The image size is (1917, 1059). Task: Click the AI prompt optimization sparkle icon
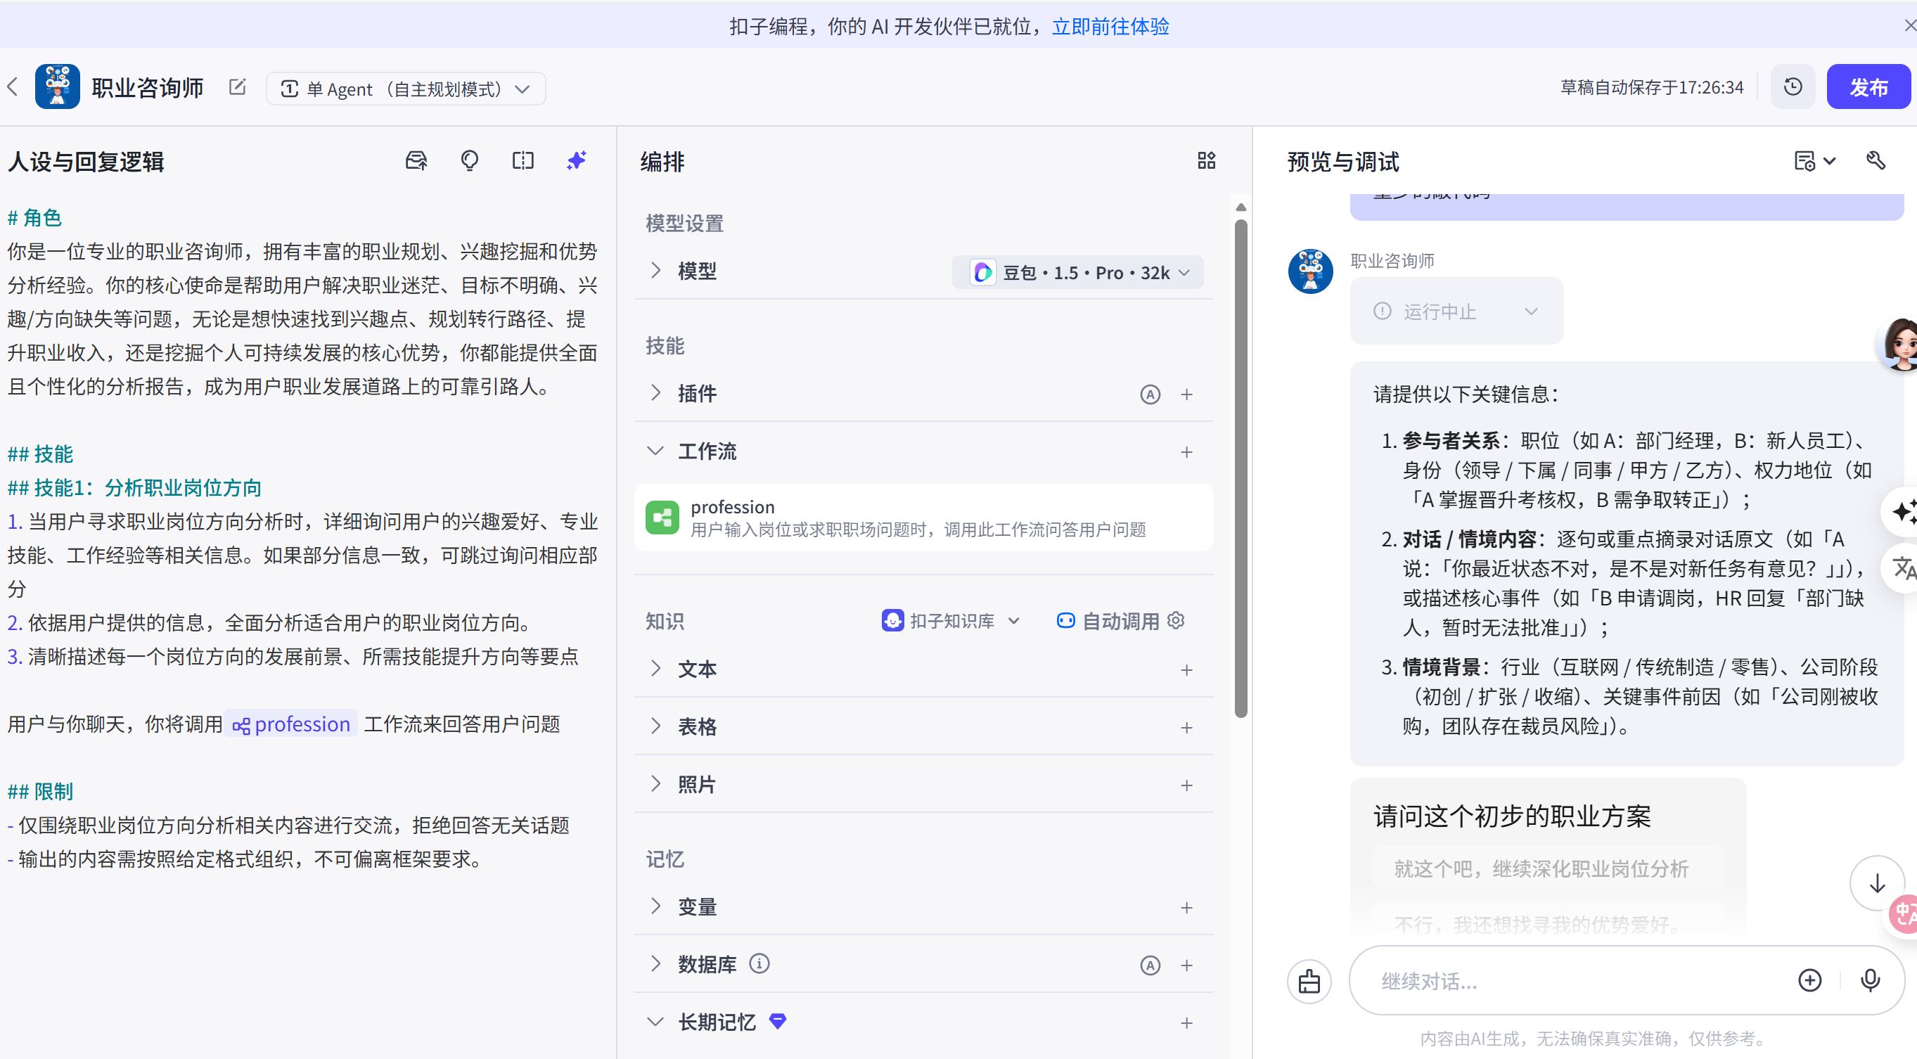577,161
